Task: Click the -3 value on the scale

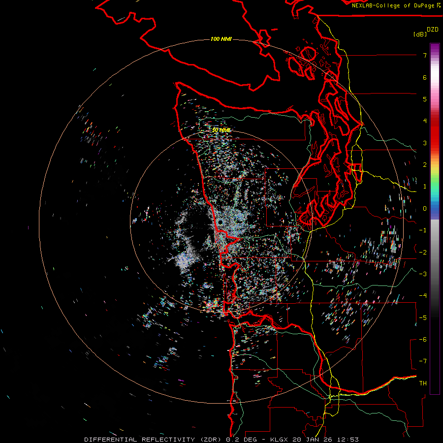Action: coord(423,274)
